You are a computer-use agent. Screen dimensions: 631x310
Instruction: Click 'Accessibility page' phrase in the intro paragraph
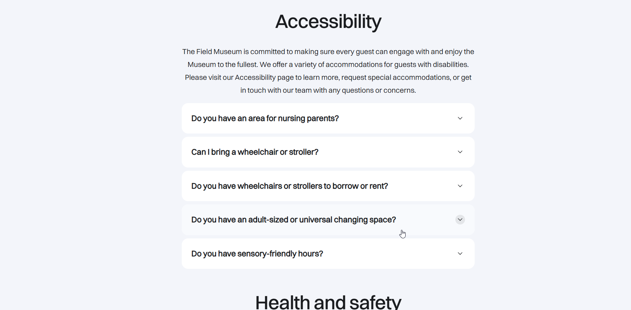pos(264,78)
